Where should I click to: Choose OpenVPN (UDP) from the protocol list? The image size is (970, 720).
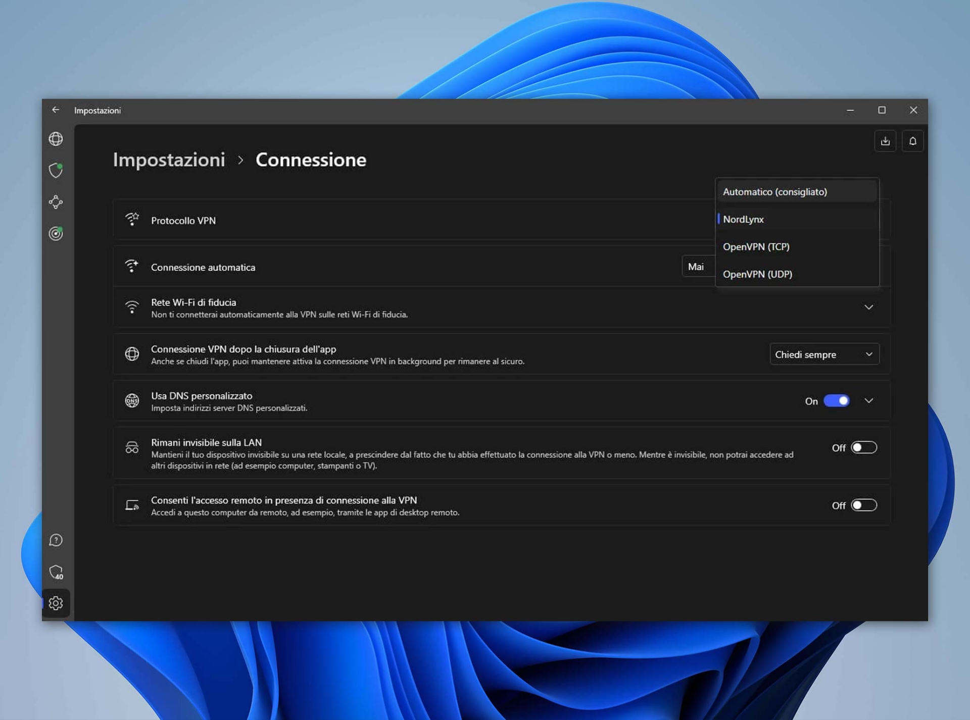click(757, 274)
